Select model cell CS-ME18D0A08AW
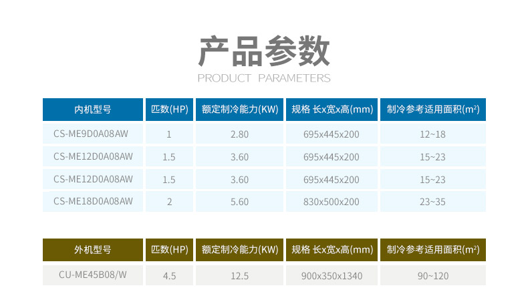 pyautogui.click(x=93, y=201)
